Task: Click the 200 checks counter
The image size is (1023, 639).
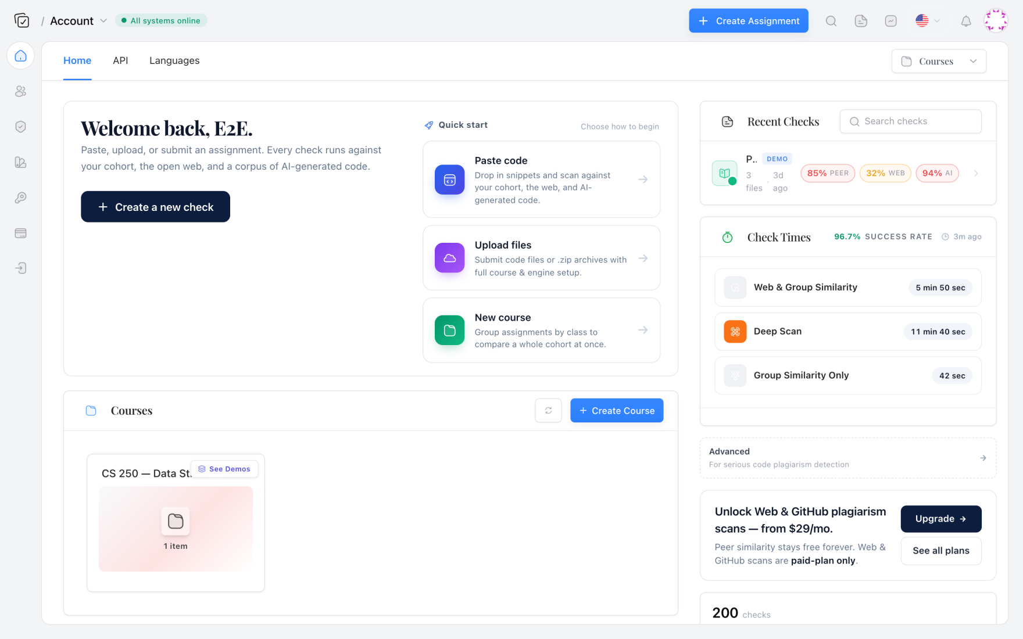Action: click(742, 613)
